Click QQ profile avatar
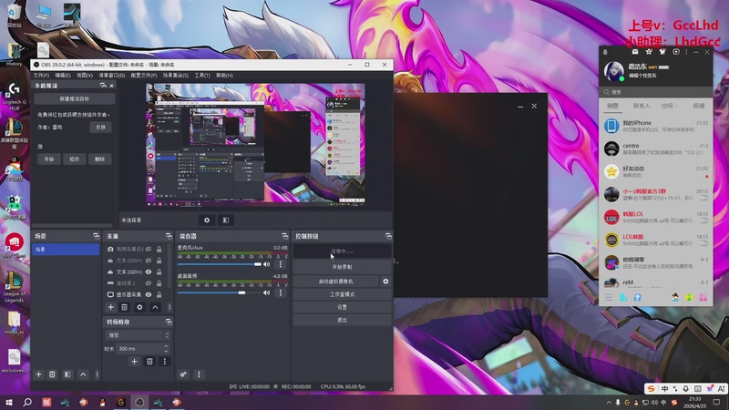The height and width of the screenshot is (410, 729). [613, 71]
